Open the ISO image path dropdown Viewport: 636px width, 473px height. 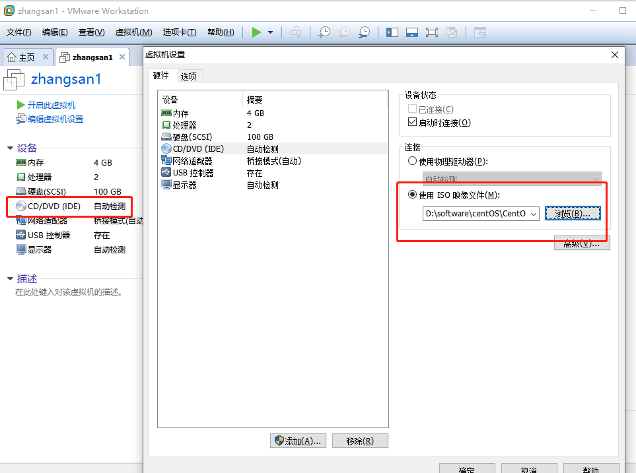click(534, 214)
